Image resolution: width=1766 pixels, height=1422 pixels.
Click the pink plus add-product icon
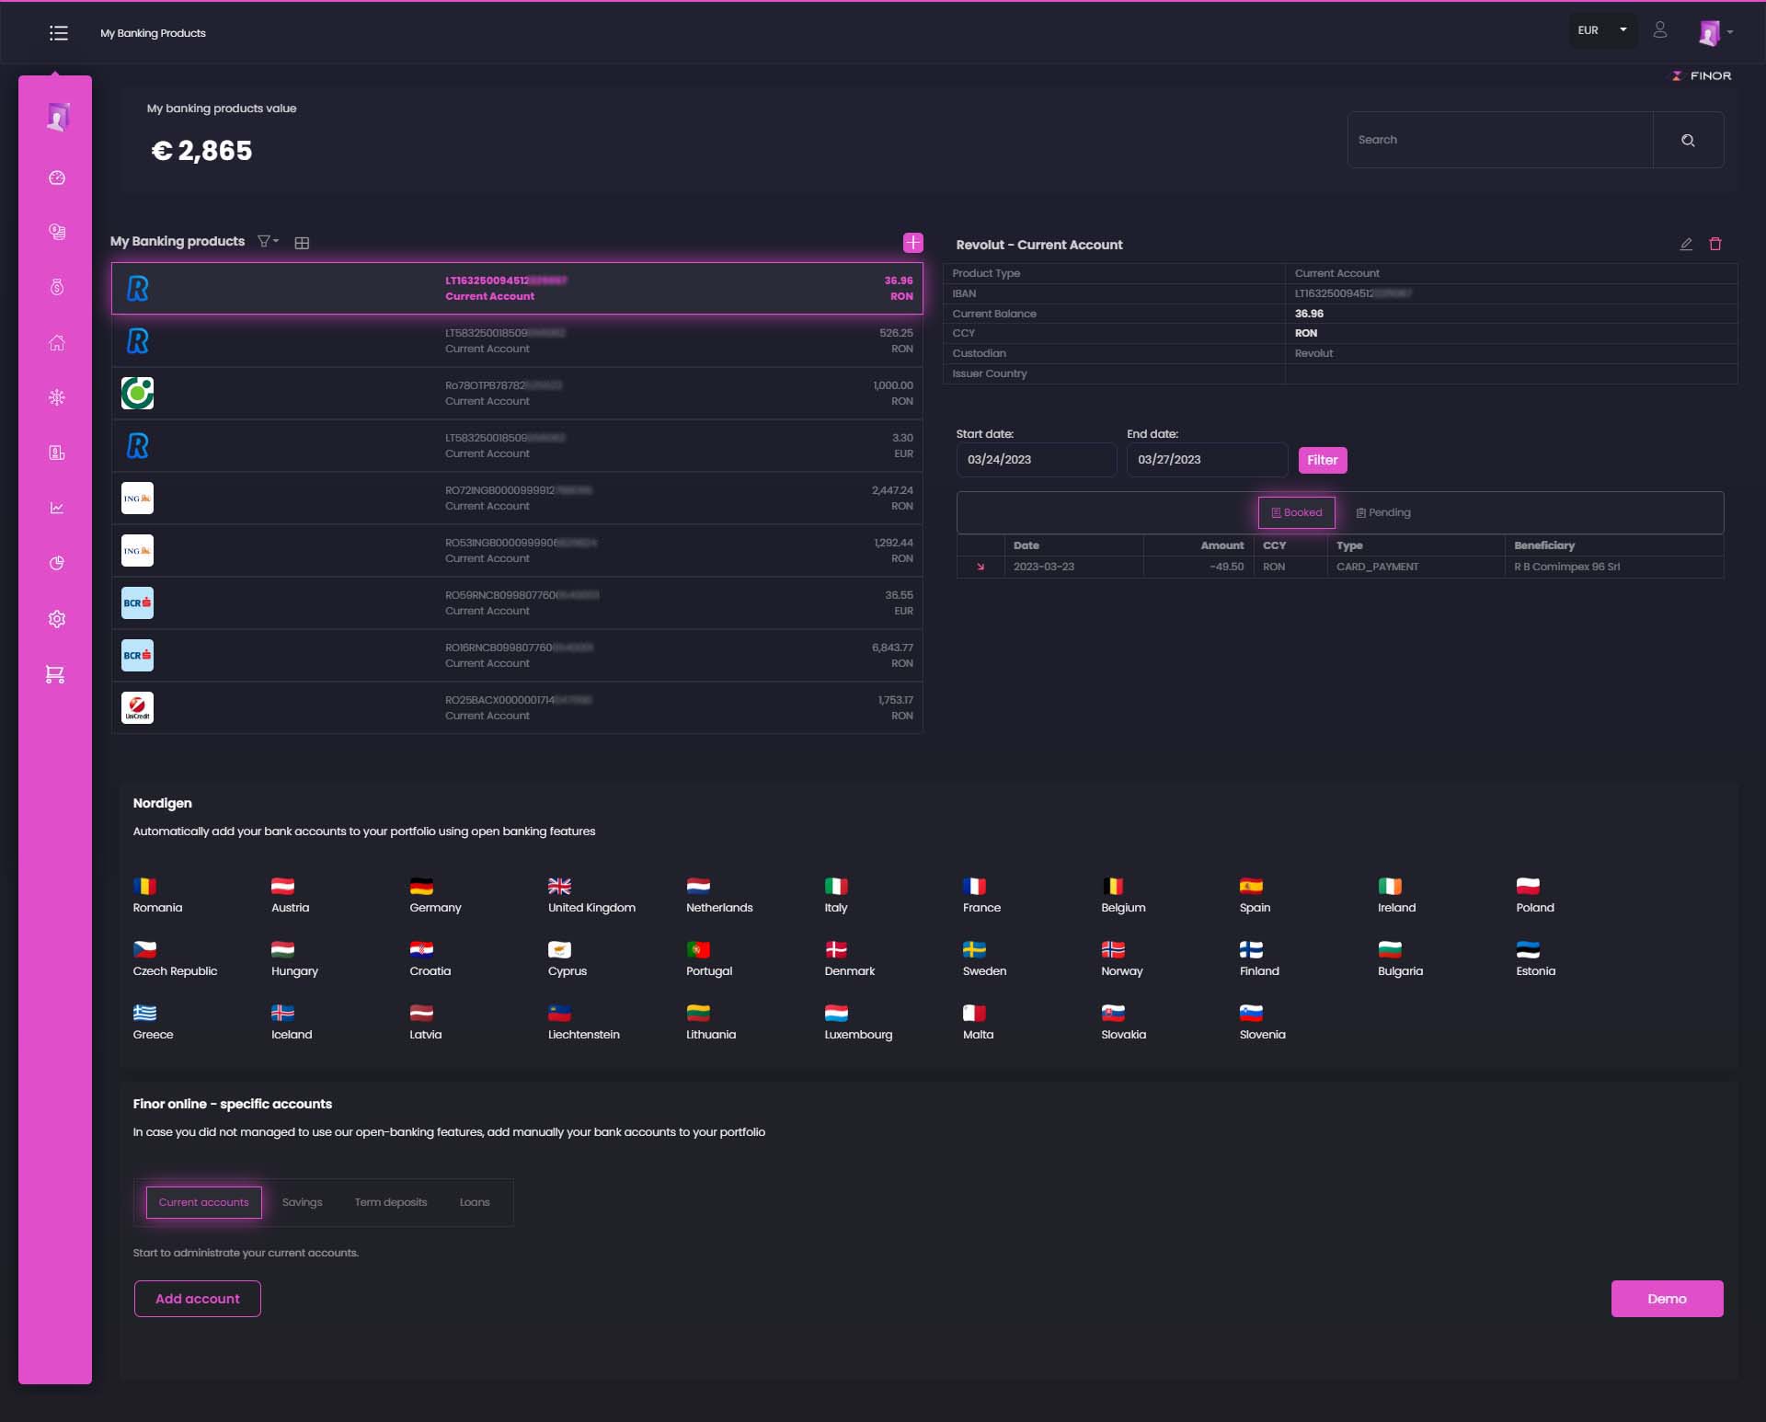[912, 243]
